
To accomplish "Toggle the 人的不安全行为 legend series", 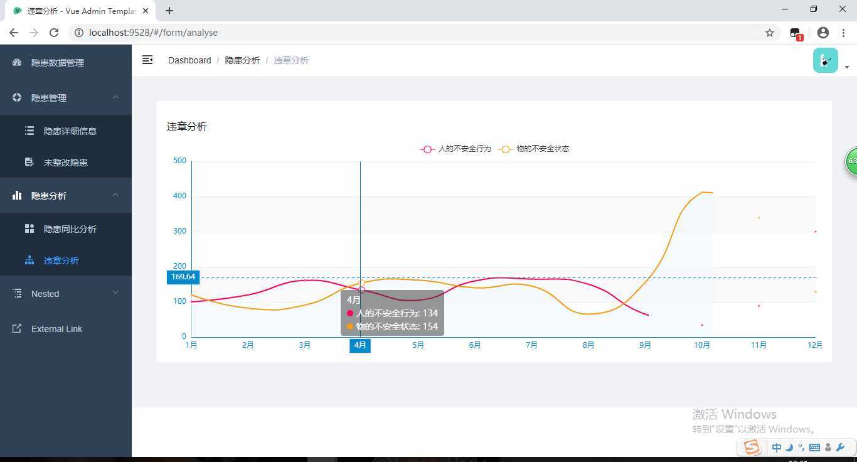I will pos(455,149).
